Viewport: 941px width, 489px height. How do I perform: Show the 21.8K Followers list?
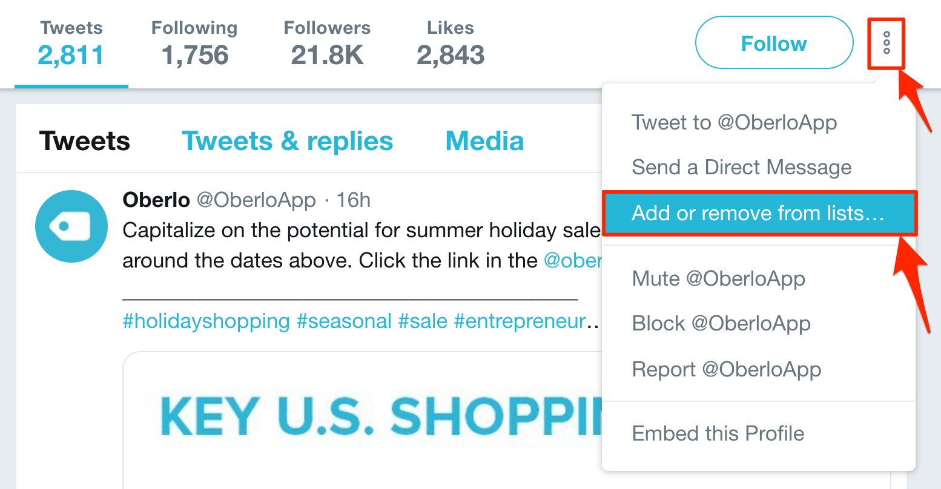(x=327, y=45)
